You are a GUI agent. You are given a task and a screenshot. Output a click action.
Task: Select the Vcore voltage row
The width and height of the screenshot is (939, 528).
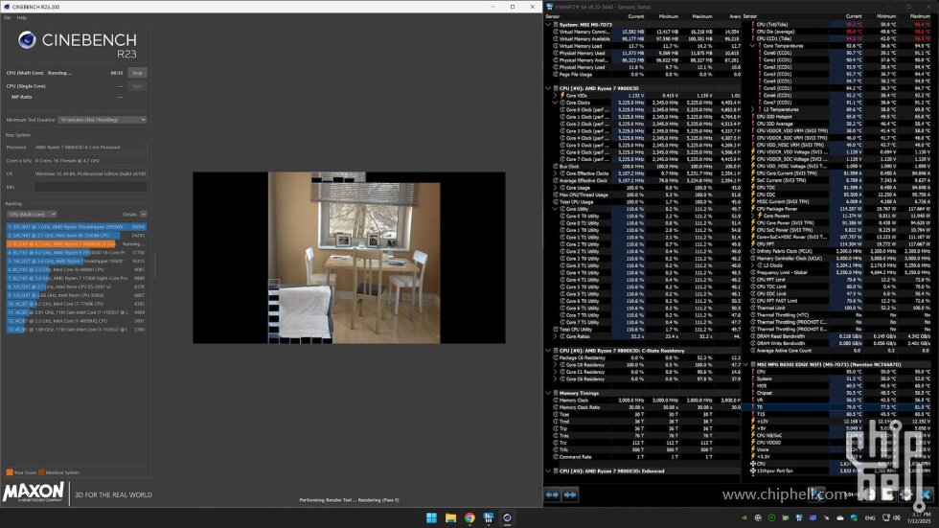(841, 449)
